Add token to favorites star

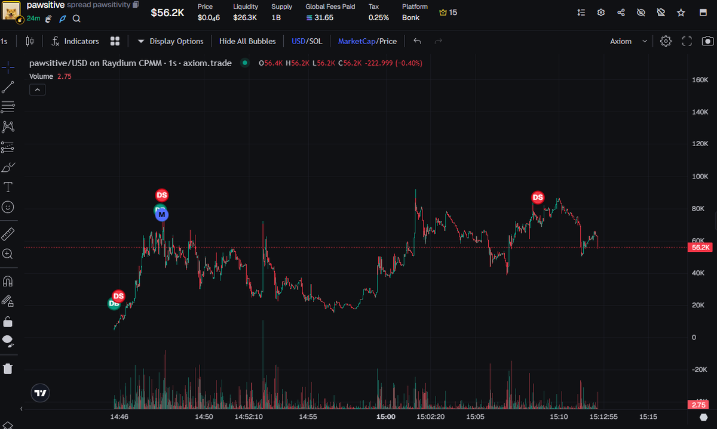(x=681, y=12)
